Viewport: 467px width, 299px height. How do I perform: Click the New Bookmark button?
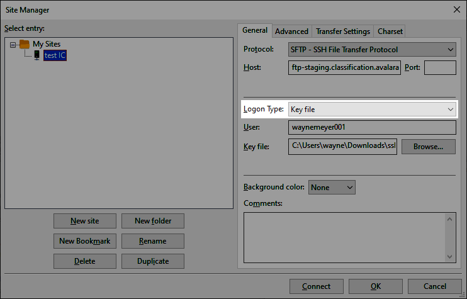[84, 241]
